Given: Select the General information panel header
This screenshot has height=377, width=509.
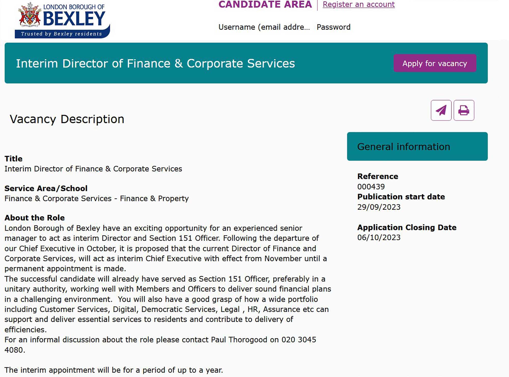Looking at the screenshot, I should pos(417,146).
